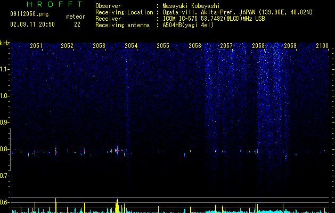This screenshot has height=213, width=335.
Task: Select the meteor count value 22
Action: [x=77, y=24]
